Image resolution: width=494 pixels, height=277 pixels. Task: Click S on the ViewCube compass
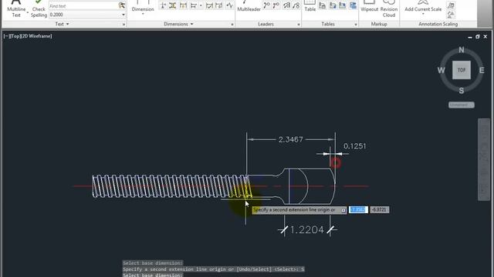tap(462, 91)
